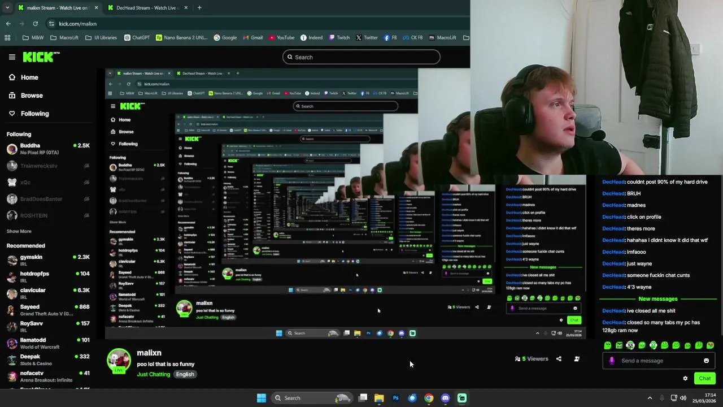Share the stream with the share icon
This screenshot has width=723, height=407.
(x=559, y=359)
